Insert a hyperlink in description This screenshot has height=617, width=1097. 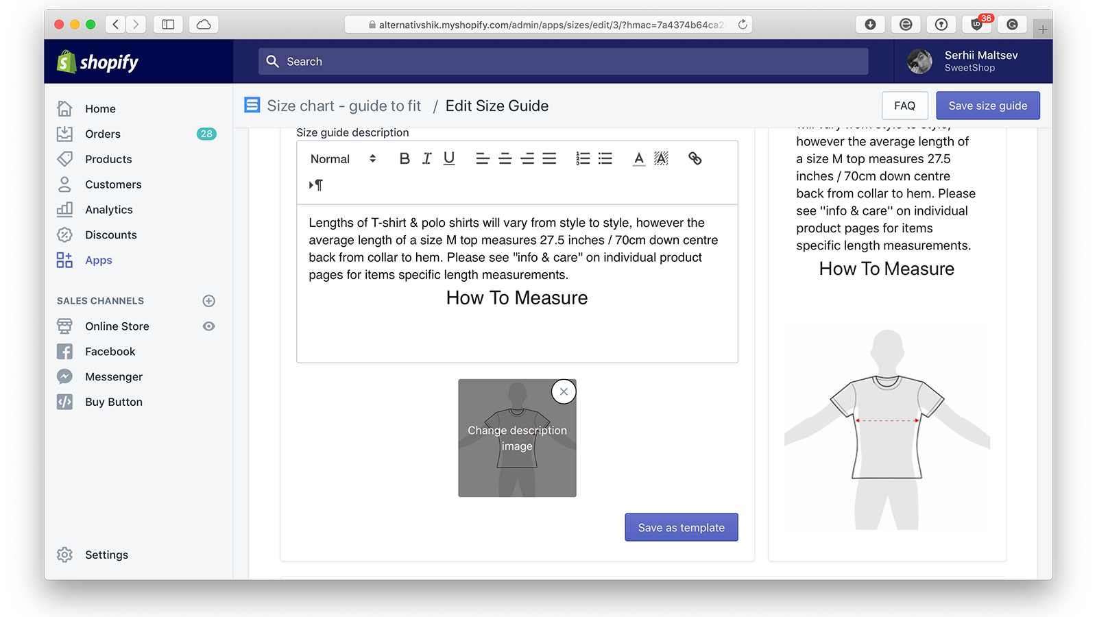[x=695, y=159]
